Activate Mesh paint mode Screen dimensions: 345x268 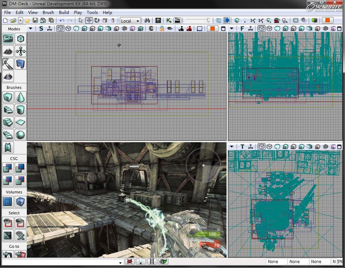pos(8,64)
